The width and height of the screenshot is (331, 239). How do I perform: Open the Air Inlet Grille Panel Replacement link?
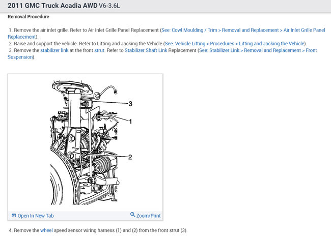pyautogui.click(x=243, y=30)
